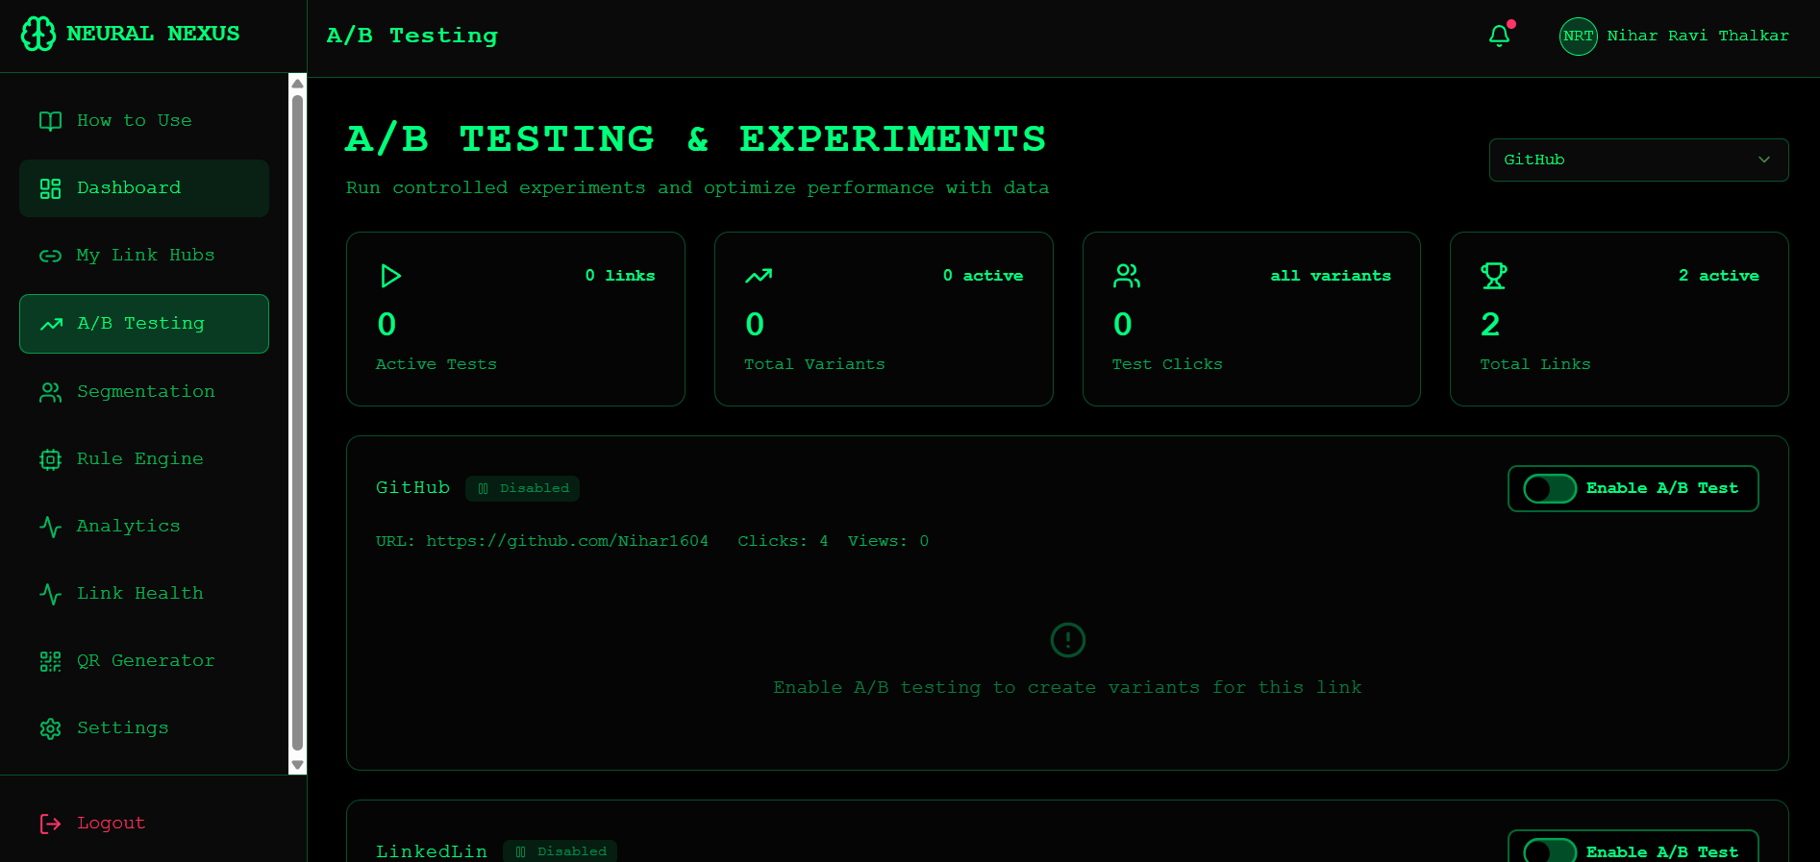Click the A/B Testing header title
Screen dimensions: 1820x862
pos(412,36)
